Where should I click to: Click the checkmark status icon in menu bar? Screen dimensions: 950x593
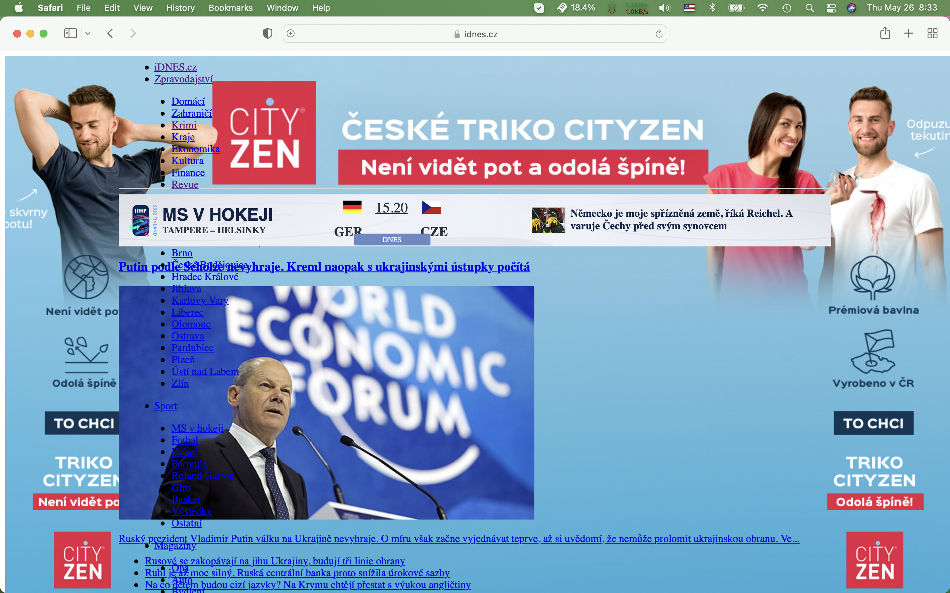click(x=539, y=8)
